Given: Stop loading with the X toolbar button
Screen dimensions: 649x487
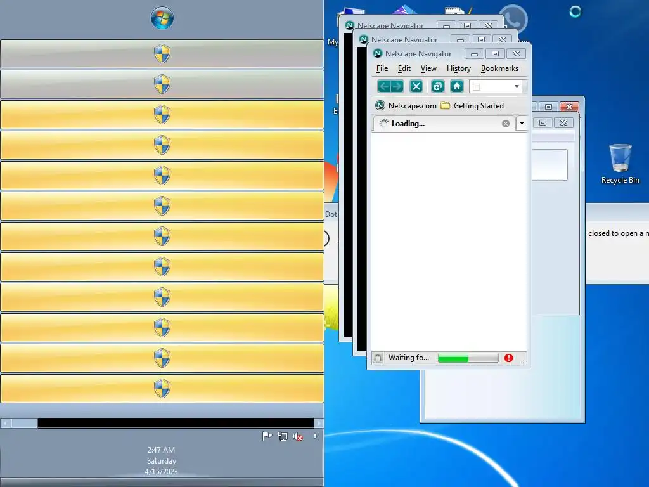Looking at the screenshot, I should coord(416,86).
